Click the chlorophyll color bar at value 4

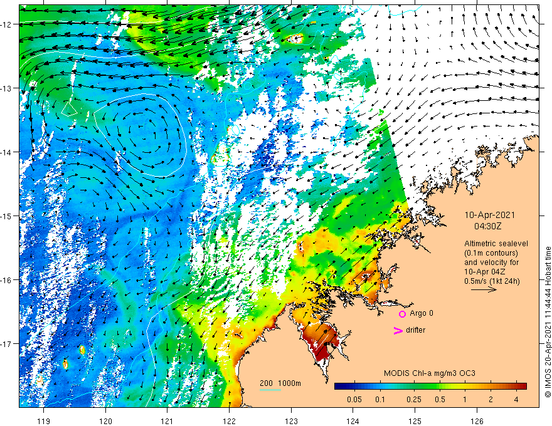516,387
